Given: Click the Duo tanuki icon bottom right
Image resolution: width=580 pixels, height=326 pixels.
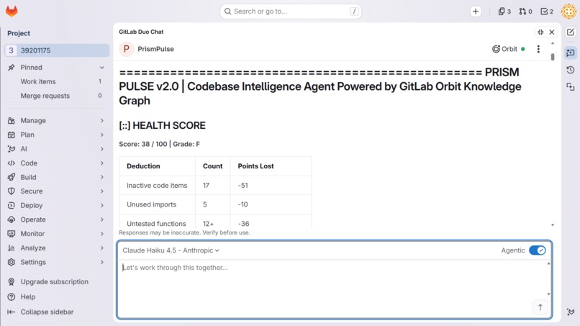Looking at the screenshot, I should (x=571, y=312).
